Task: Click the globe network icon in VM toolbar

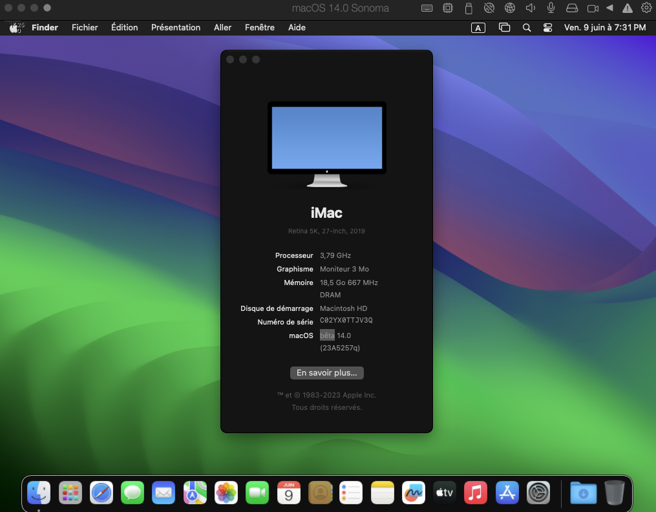Action: click(509, 8)
